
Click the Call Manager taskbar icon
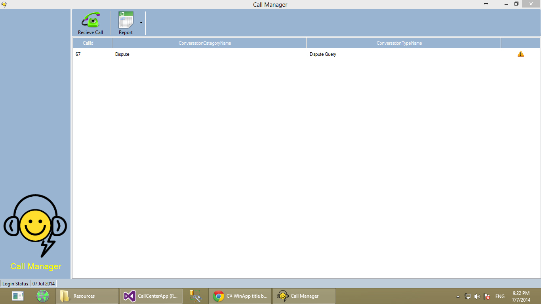(x=303, y=296)
